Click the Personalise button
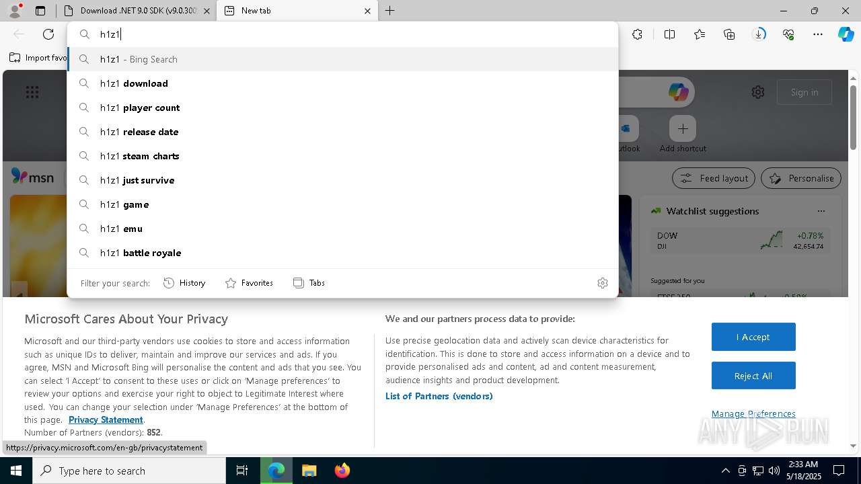 801,178
